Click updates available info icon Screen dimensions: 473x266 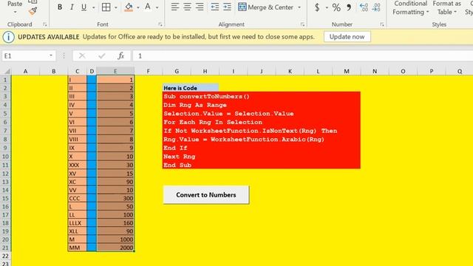coord(8,37)
